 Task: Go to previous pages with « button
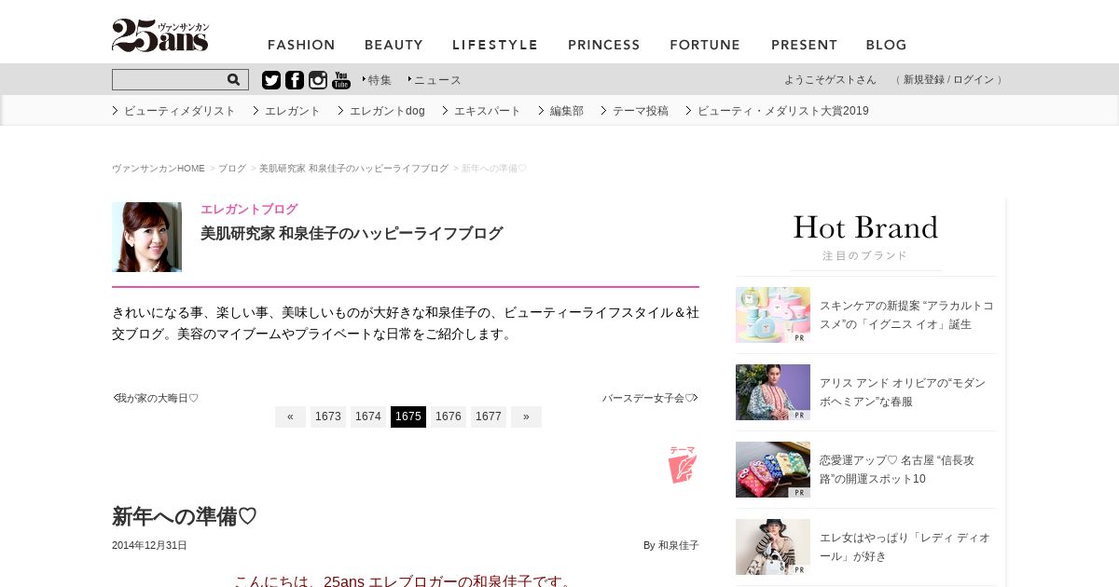290,416
